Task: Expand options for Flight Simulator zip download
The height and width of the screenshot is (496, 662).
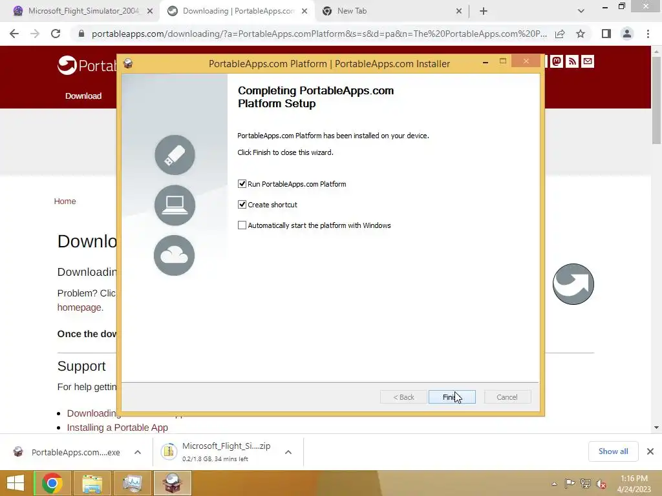Action: 288,452
